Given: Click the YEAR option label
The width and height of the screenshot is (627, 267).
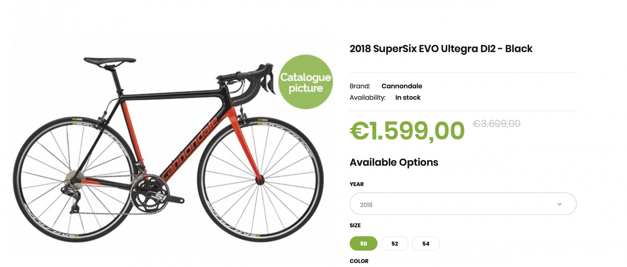Looking at the screenshot, I should (x=356, y=184).
